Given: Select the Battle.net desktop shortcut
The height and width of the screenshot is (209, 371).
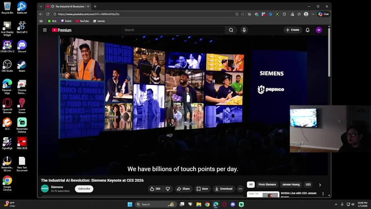Looking at the screenshot, I should tap(22, 8).
